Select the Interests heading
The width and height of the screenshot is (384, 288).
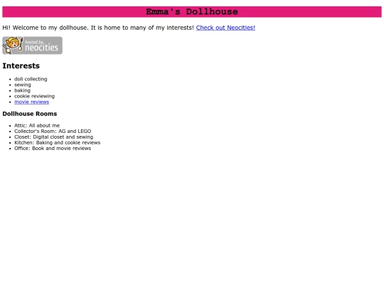click(21, 65)
